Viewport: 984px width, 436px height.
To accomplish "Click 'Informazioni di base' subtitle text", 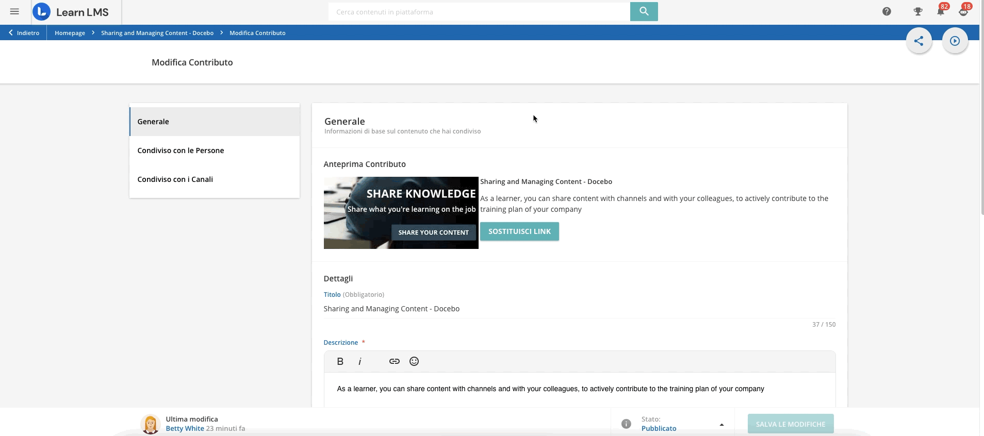I will [x=402, y=131].
